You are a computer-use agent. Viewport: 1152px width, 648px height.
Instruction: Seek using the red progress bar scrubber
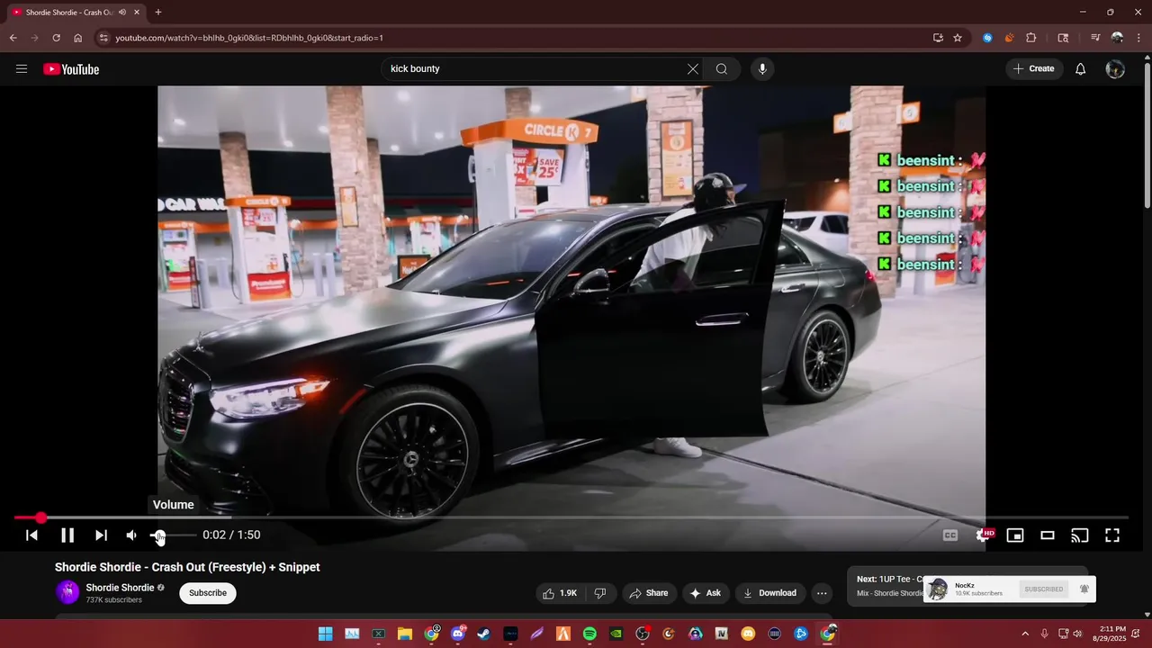tap(40, 517)
